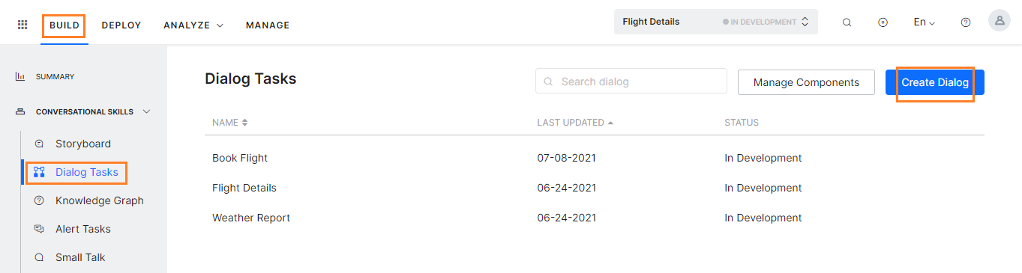Click the circular target icon beside search
The image size is (1022, 273).
pyautogui.click(x=883, y=22)
